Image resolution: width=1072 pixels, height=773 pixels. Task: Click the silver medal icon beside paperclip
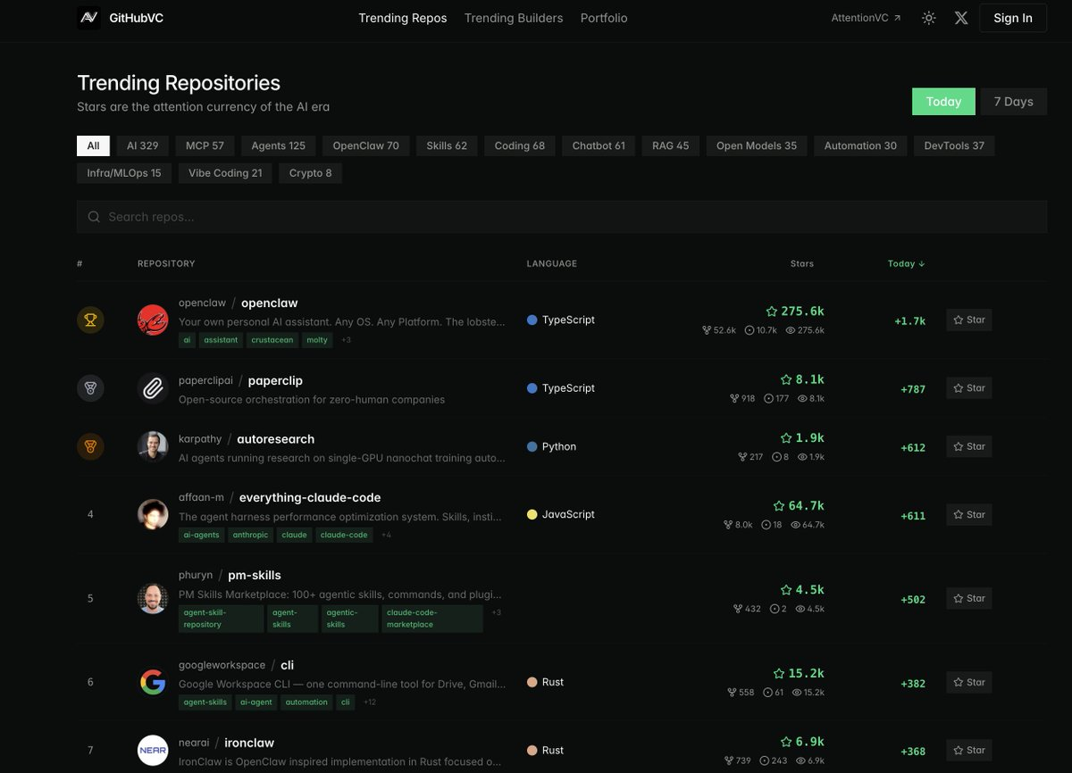point(90,387)
